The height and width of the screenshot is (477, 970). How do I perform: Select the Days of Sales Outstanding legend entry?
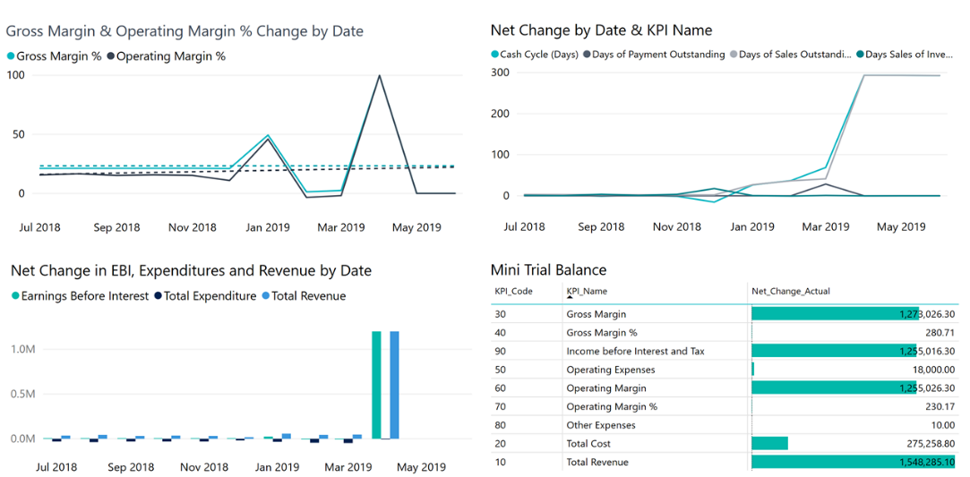coord(791,55)
